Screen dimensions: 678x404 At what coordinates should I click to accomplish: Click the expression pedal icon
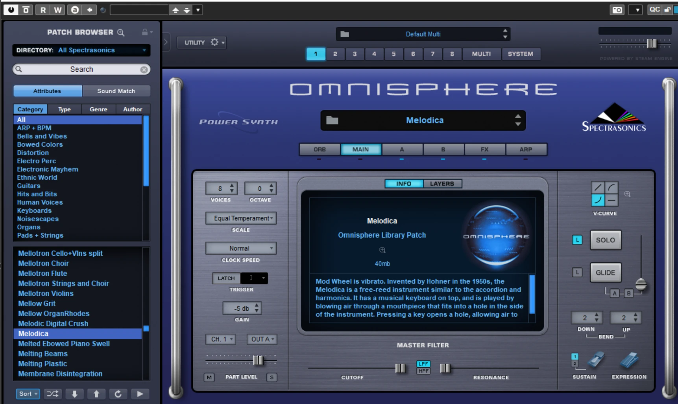[629, 360]
